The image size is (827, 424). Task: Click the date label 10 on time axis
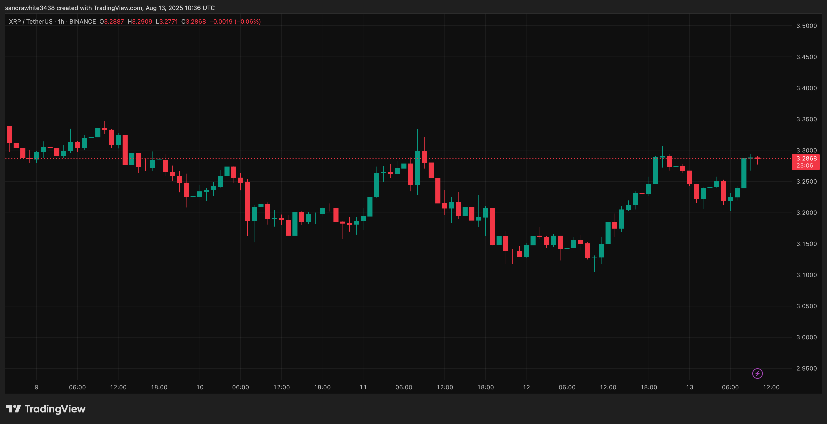click(x=200, y=387)
